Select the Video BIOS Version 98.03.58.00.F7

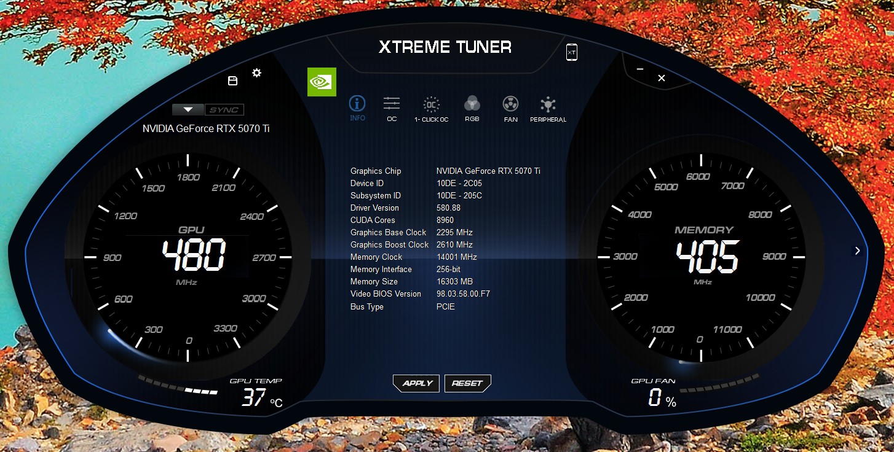(x=463, y=294)
